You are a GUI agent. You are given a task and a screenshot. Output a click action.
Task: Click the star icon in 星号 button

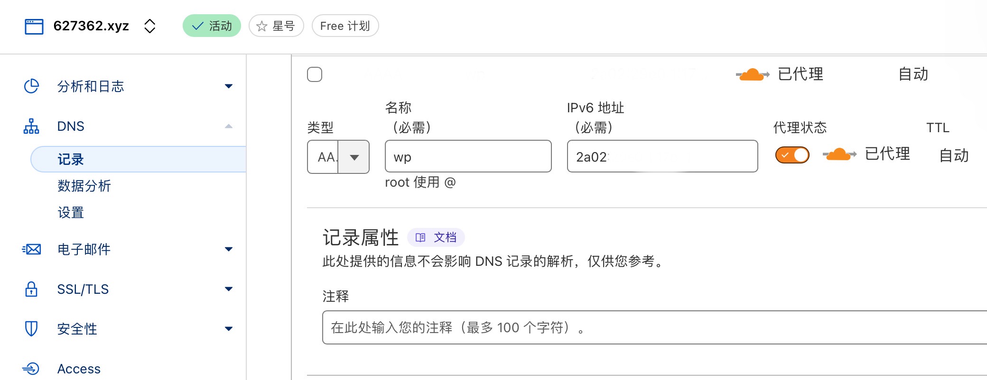tap(261, 26)
